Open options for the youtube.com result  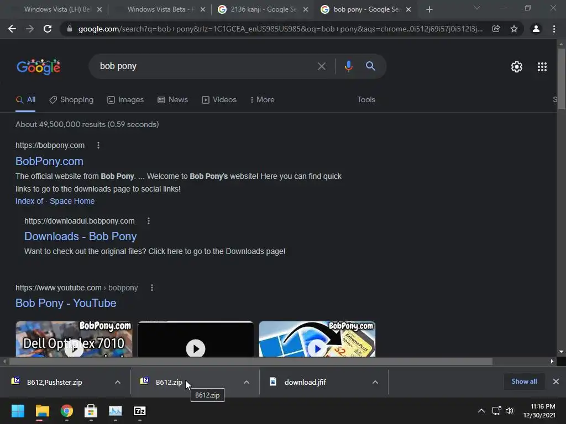click(152, 288)
